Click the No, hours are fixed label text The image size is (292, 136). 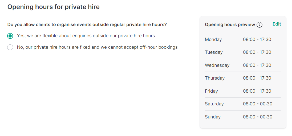97,47
